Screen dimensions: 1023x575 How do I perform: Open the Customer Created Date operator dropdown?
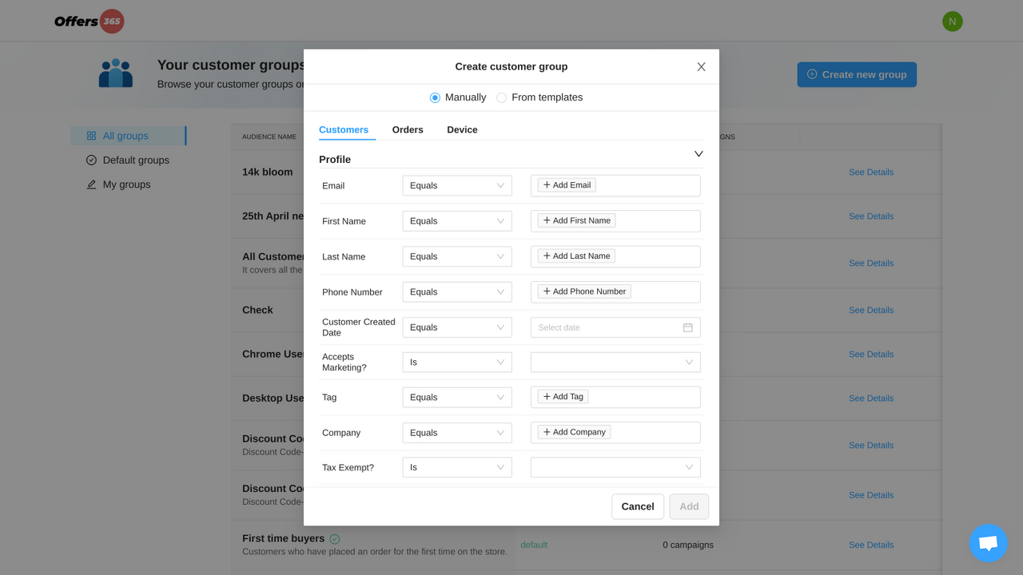coord(457,327)
